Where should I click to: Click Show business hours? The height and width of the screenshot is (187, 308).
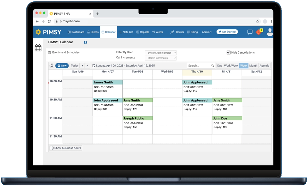point(66,148)
